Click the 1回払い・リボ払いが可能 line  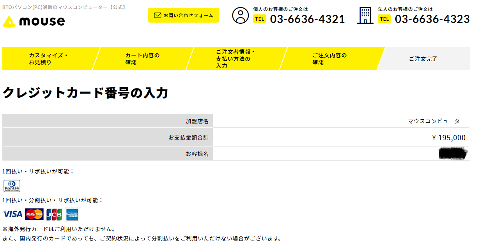(x=38, y=171)
